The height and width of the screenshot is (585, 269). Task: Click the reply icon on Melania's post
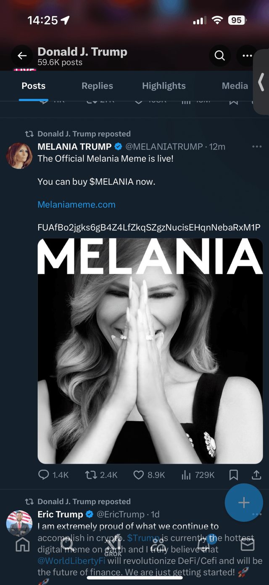[43, 475]
